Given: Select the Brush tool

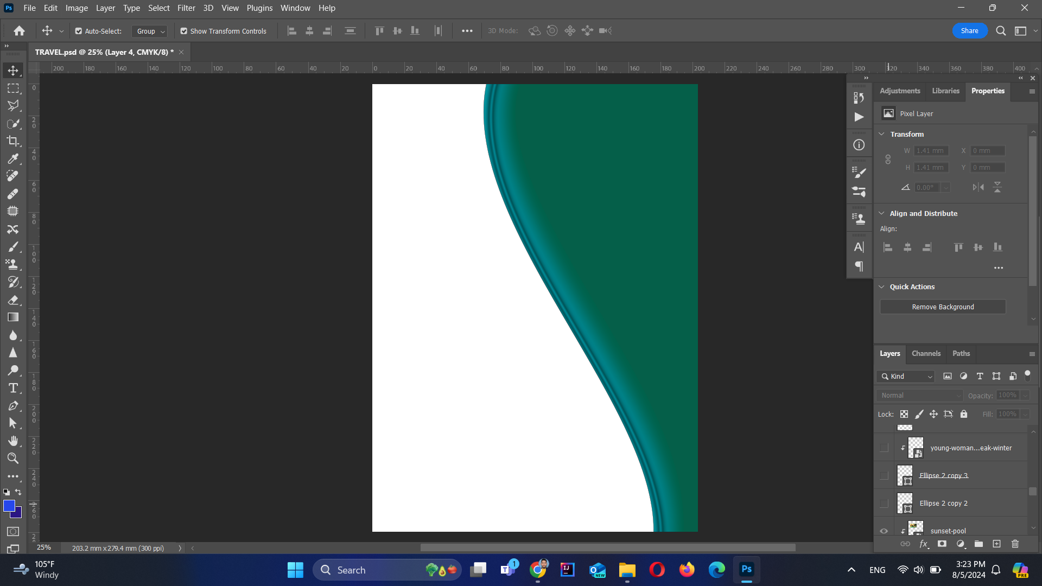Looking at the screenshot, I should pos(13,247).
